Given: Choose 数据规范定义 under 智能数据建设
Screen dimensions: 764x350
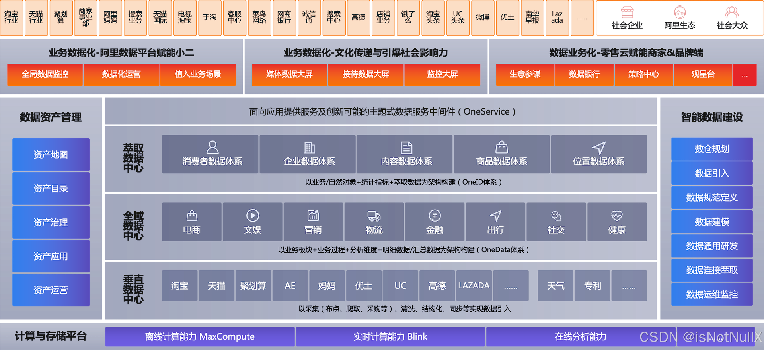Looking at the screenshot, I should point(712,198).
